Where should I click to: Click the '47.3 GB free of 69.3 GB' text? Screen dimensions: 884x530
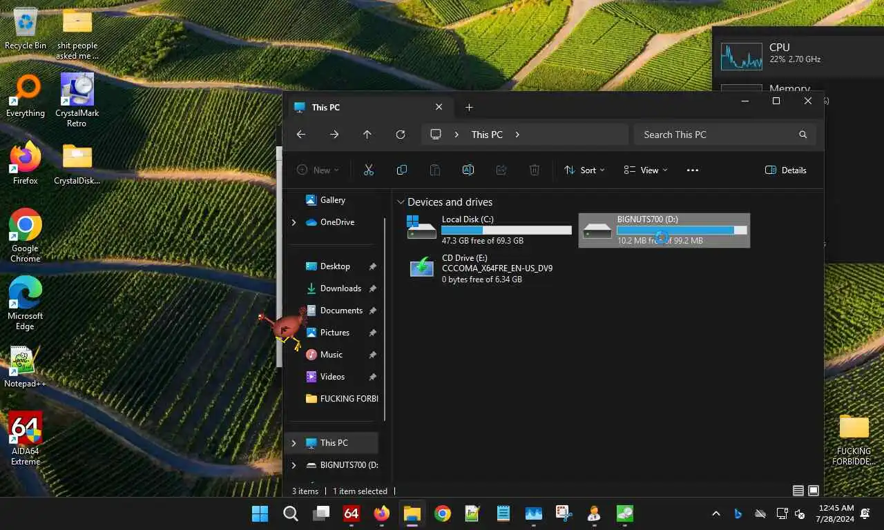click(x=482, y=241)
